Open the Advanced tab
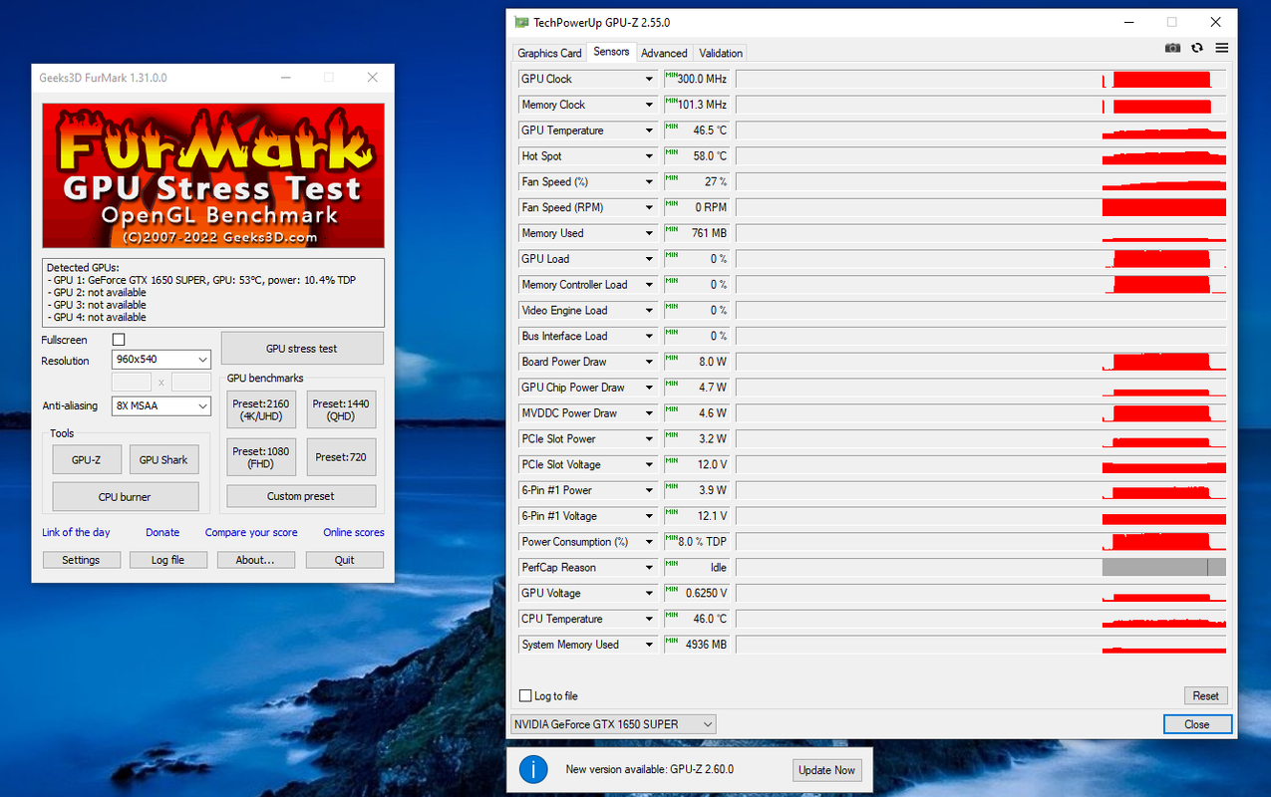 point(664,53)
